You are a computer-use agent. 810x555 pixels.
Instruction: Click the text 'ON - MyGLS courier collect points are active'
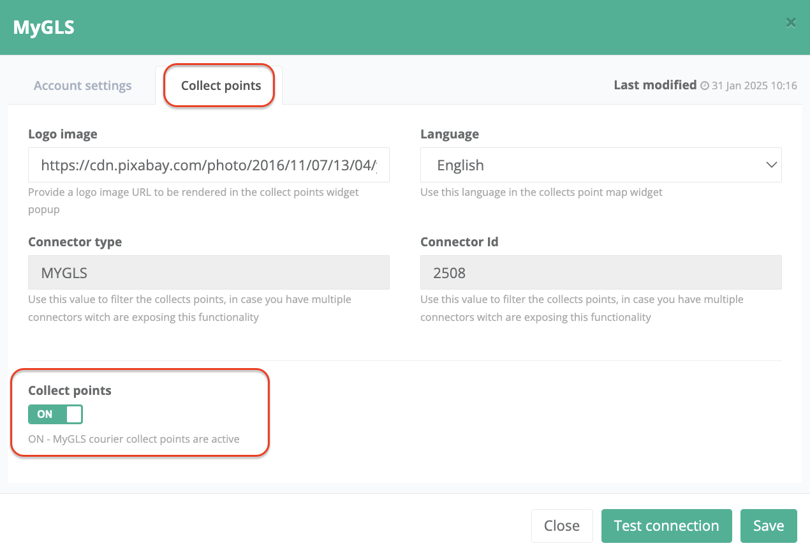134,439
